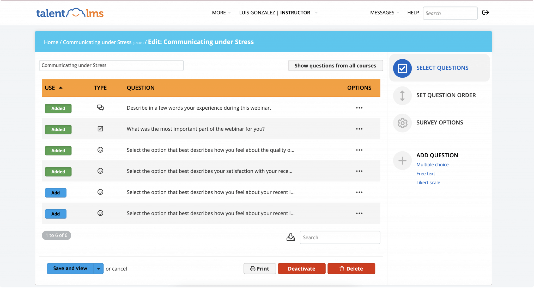Screen dimensions: 534x288
Task: Click the Set Question Order icon
Action: point(402,95)
